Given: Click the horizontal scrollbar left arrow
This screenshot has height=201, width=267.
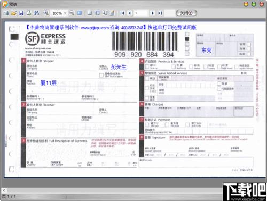Looking at the screenshot, I should pos(4,190).
